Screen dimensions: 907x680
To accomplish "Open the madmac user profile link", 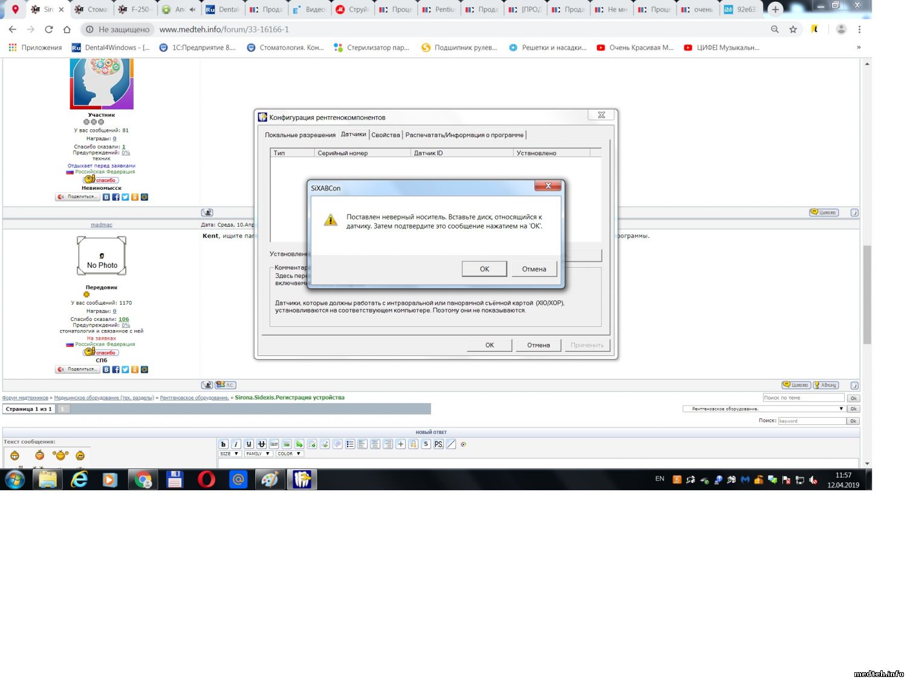I will click(x=102, y=225).
